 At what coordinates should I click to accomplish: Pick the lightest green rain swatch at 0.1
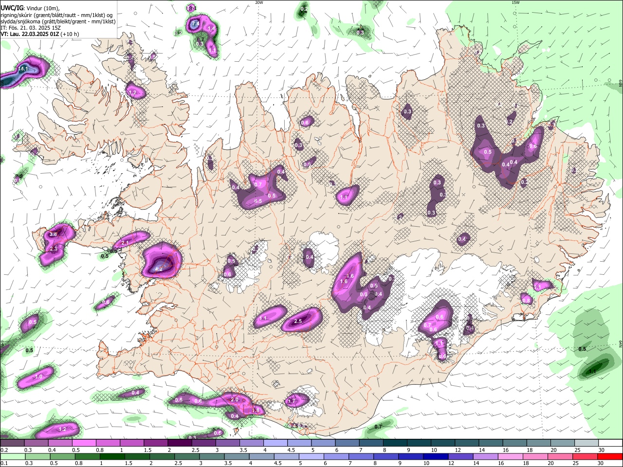pos(12,456)
